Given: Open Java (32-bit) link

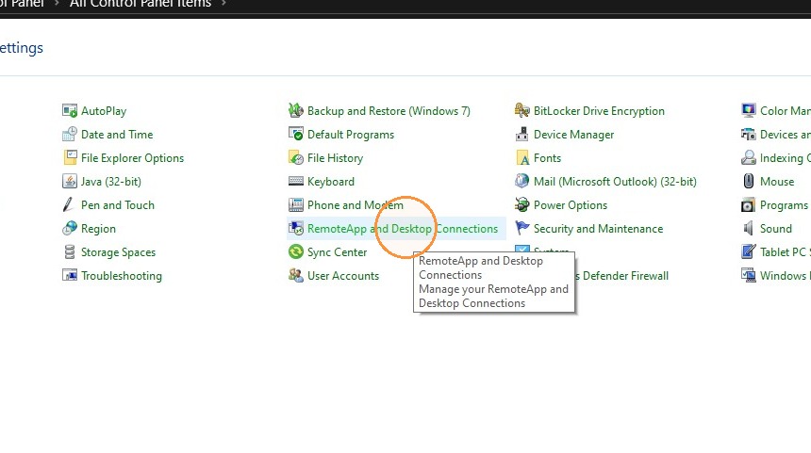Looking at the screenshot, I should click(x=111, y=182).
